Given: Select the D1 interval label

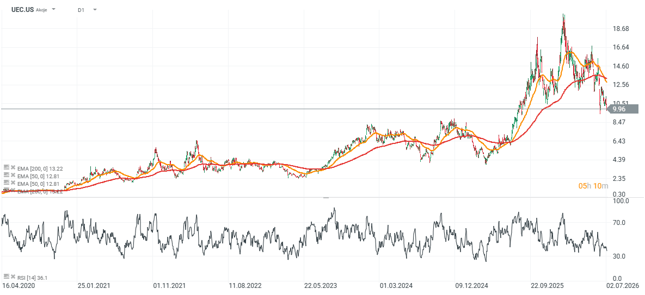Looking at the screenshot, I should pos(81,9).
